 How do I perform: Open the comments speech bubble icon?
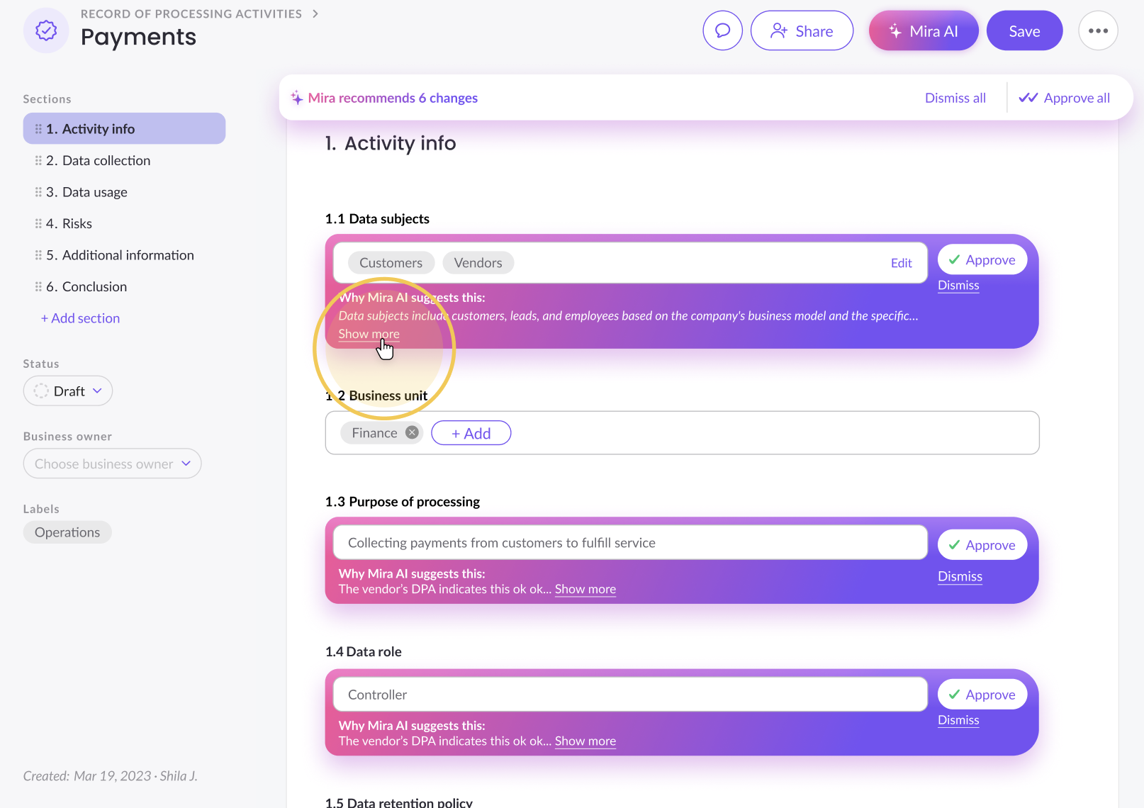722,30
